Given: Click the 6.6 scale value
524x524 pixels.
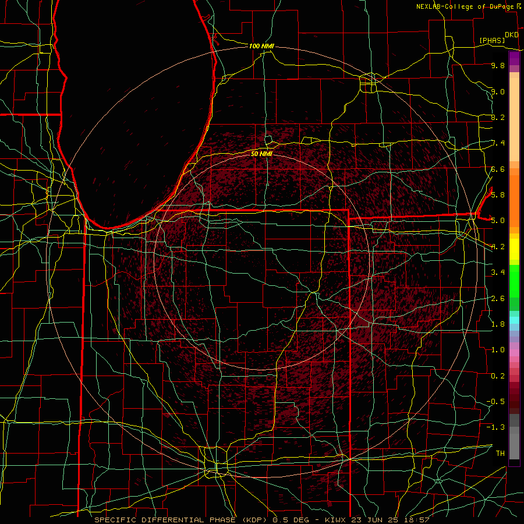Looking at the screenshot, I should [x=498, y=169].
